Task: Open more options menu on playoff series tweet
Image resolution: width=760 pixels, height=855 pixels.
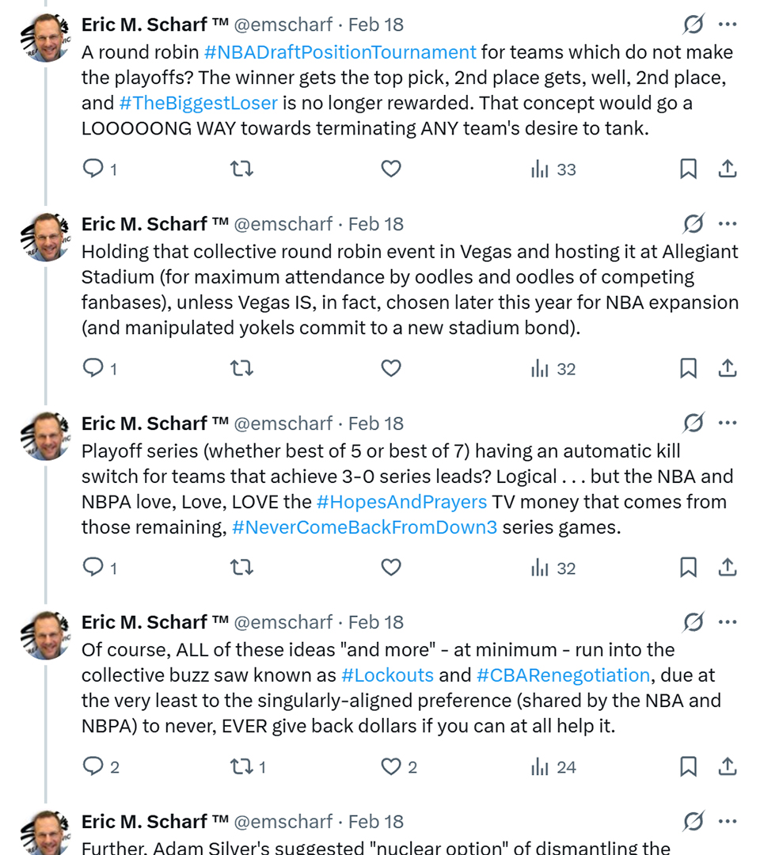Action: pos(728,424)
